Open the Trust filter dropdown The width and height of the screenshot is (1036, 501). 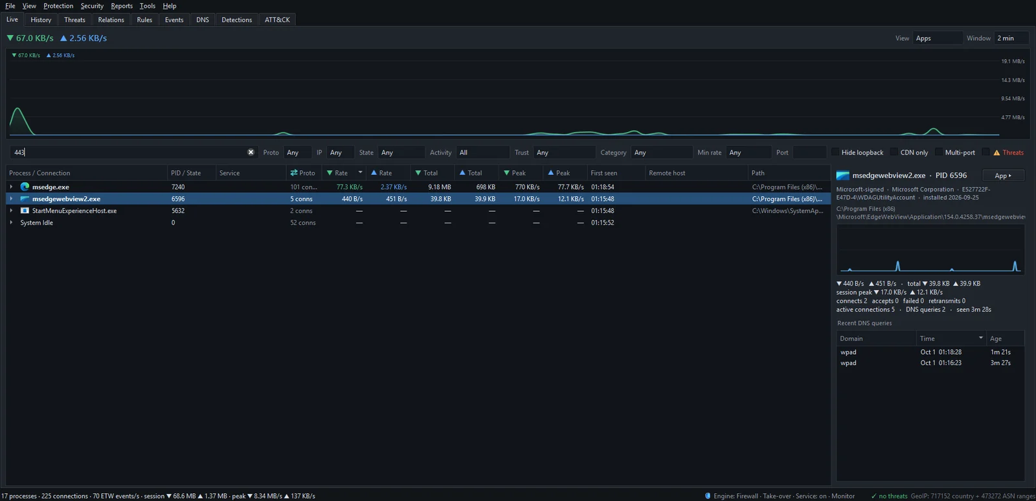(564, 152)
